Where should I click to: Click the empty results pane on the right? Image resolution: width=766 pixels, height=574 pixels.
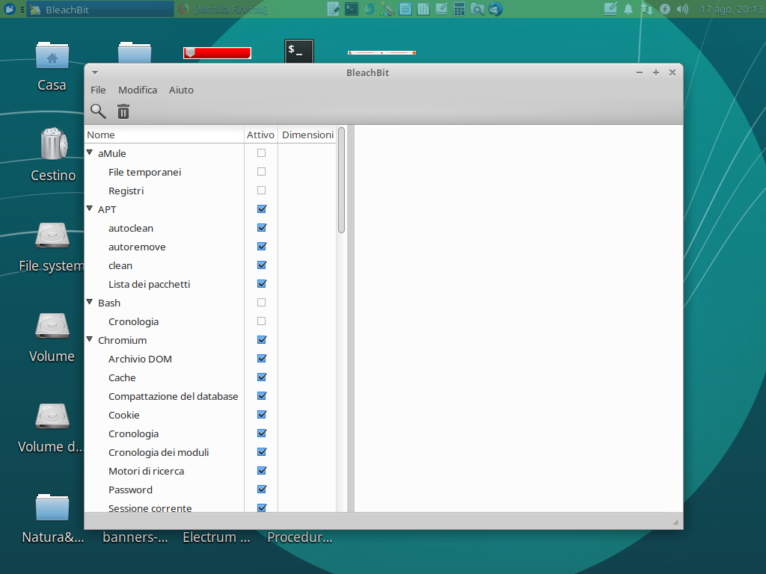(x=518, y=318)
